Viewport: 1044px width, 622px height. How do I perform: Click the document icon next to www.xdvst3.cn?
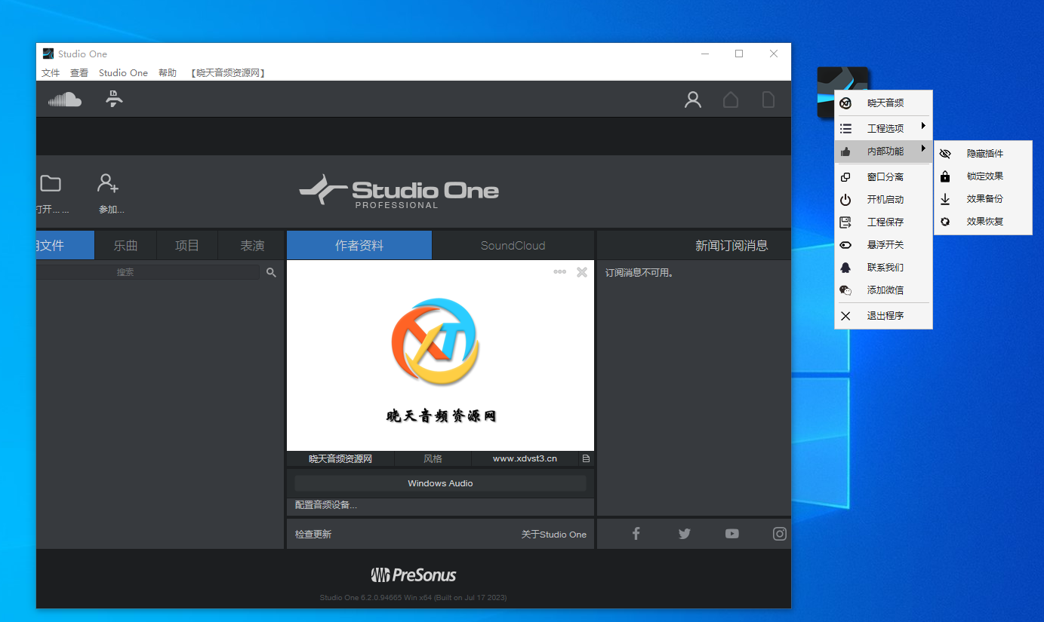coord(586,458)
